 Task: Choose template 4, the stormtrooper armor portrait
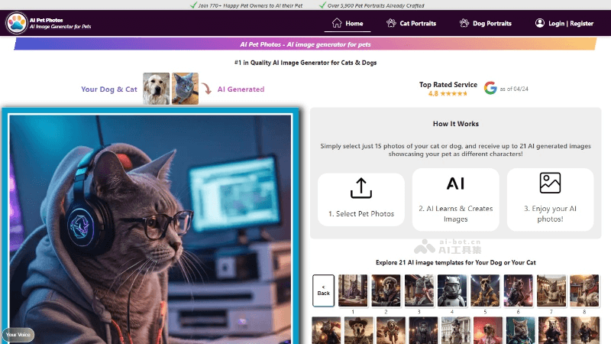452,290
